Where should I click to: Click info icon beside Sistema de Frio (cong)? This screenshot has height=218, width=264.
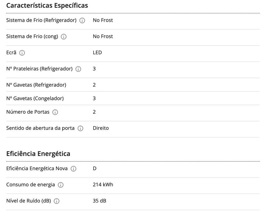coord(64,37)
